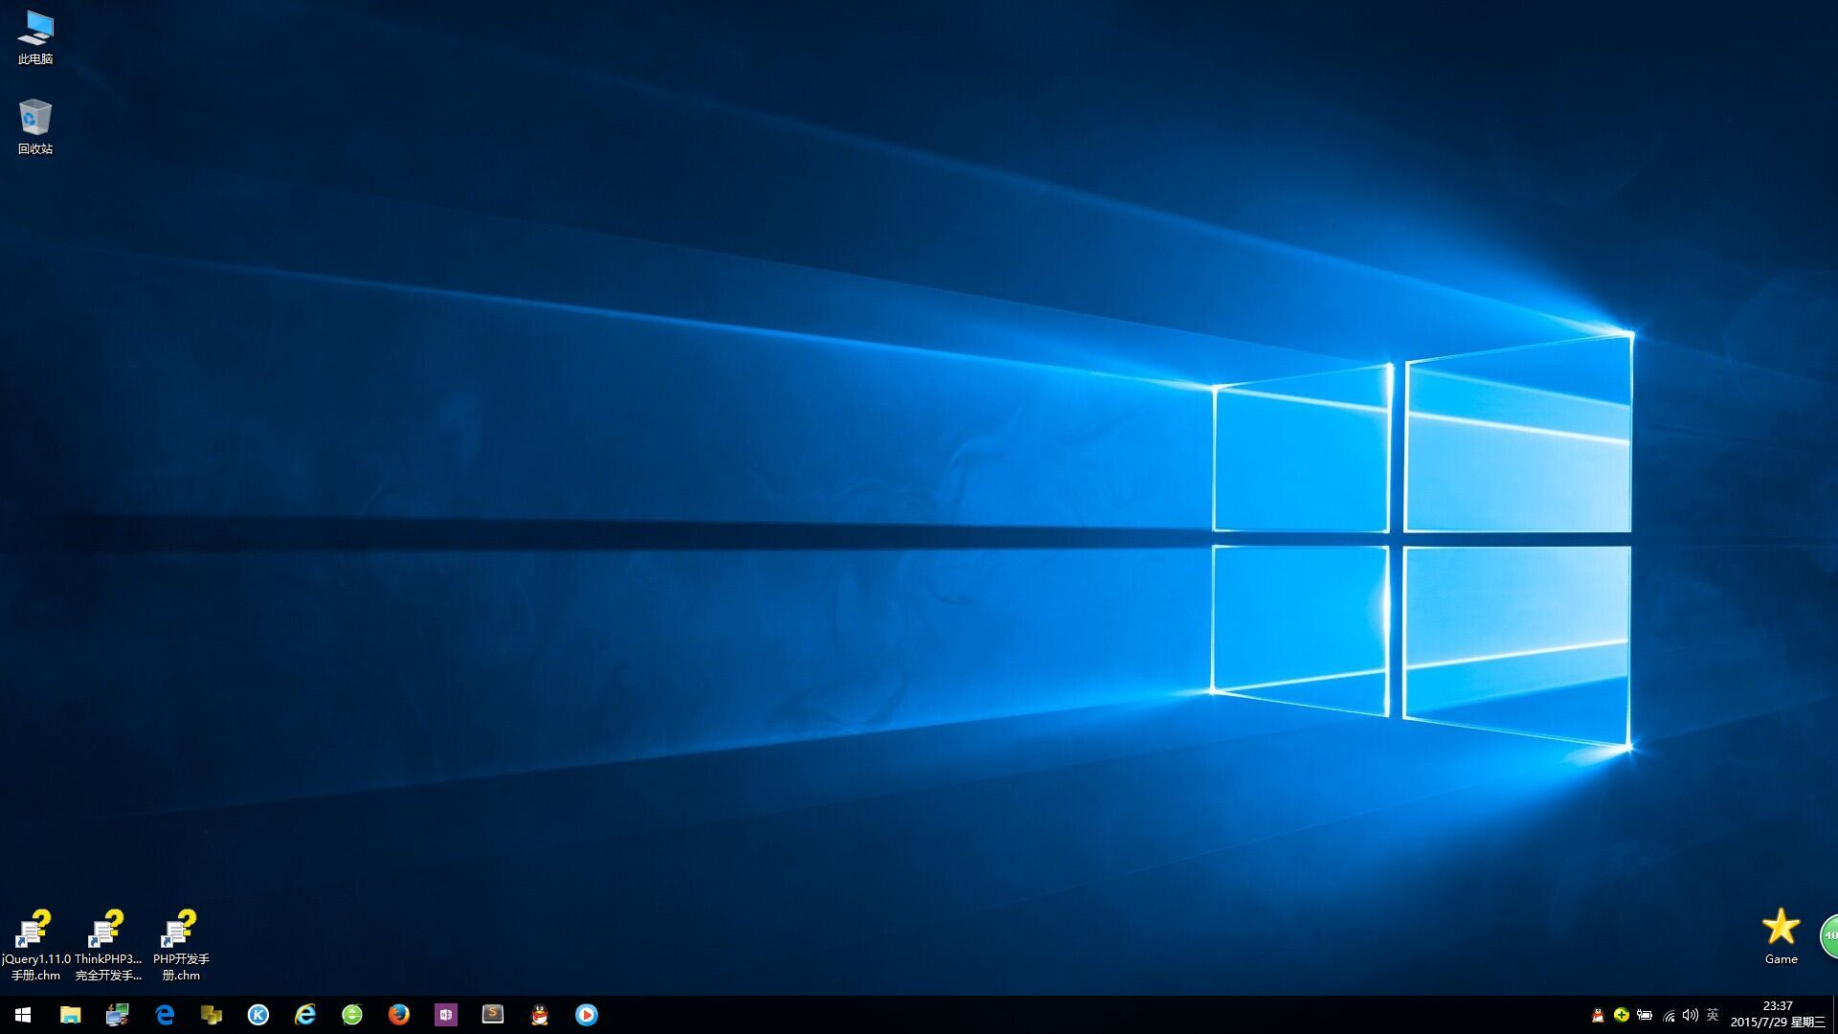Screen dimensions: 1838x1034
Task: Toggle the 英 input method indicator
Action: click(1713, 1015)
